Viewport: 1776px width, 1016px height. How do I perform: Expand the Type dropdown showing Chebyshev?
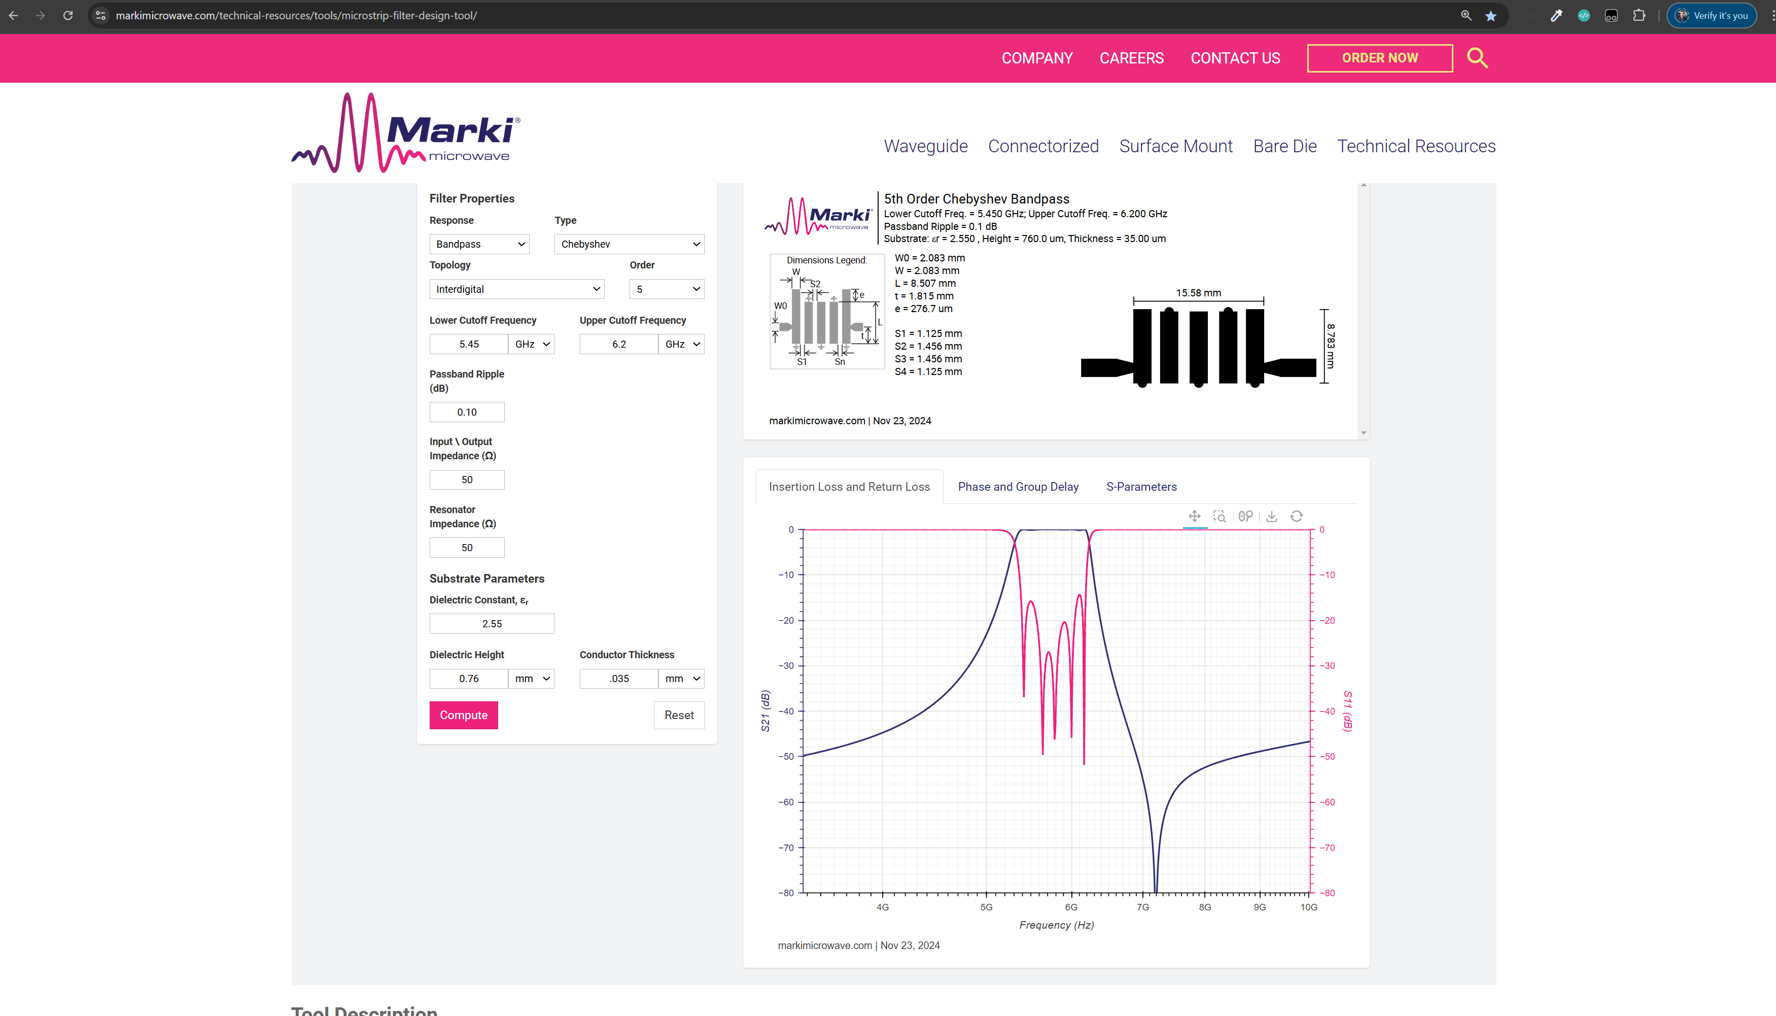[629, 244]
